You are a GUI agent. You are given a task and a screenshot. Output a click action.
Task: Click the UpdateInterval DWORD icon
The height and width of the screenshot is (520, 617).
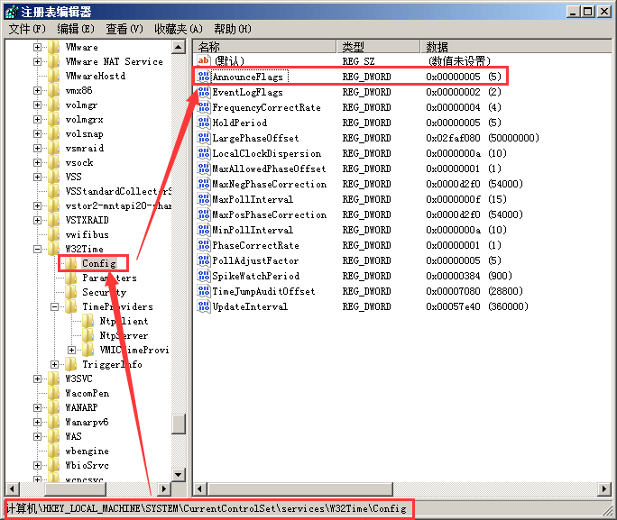click(203, 306)
